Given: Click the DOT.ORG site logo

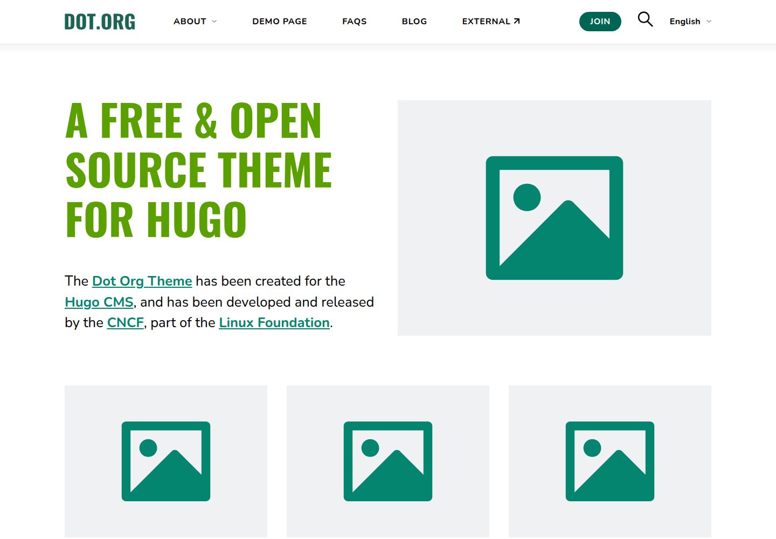Looking at the screenshot, I should coord(100,22).
